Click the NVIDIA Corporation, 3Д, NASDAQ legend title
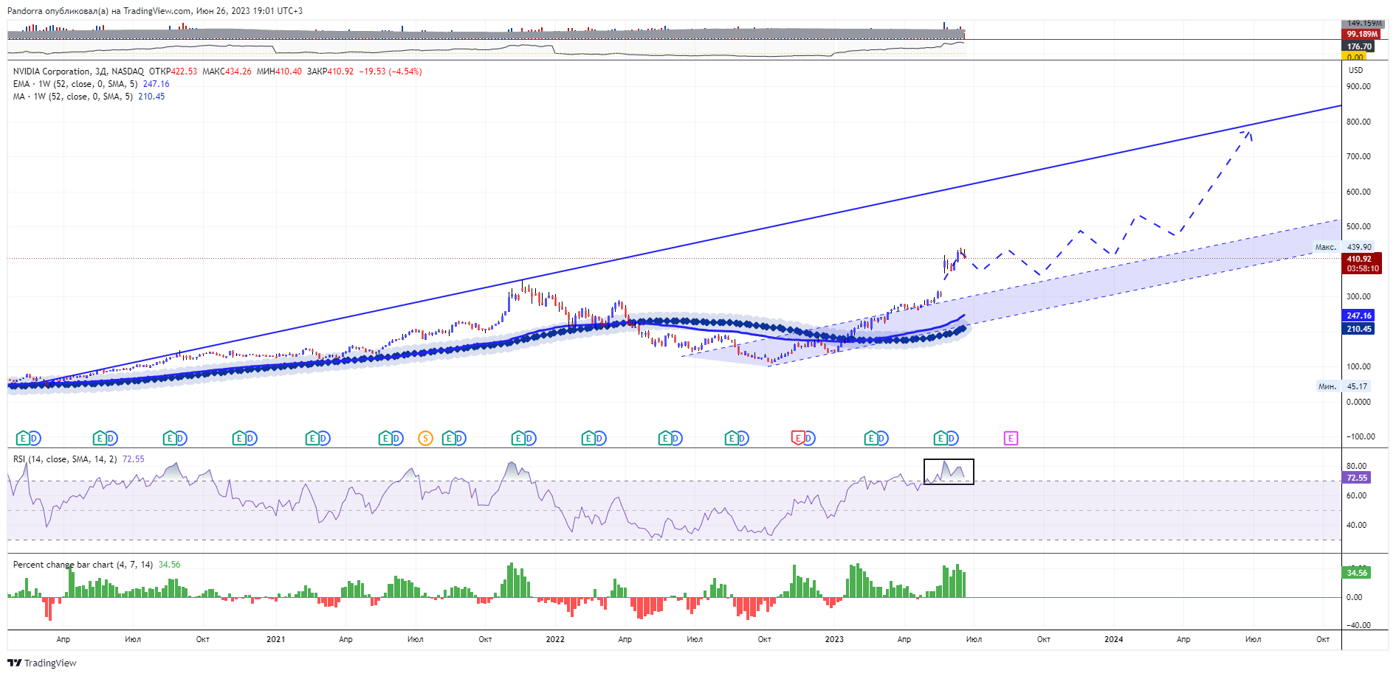Screen dimensions: 1396x676 pos(78,72)
